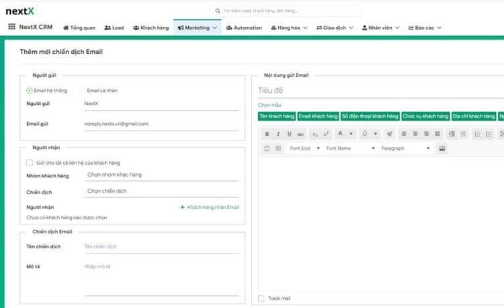
Task: Open the Font Size dropdown
Action: (304, 148)
